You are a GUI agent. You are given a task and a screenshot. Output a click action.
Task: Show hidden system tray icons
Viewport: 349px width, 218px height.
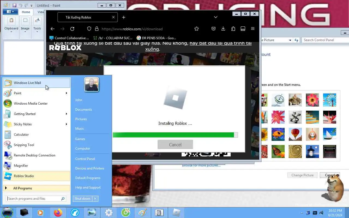(302, 213)
